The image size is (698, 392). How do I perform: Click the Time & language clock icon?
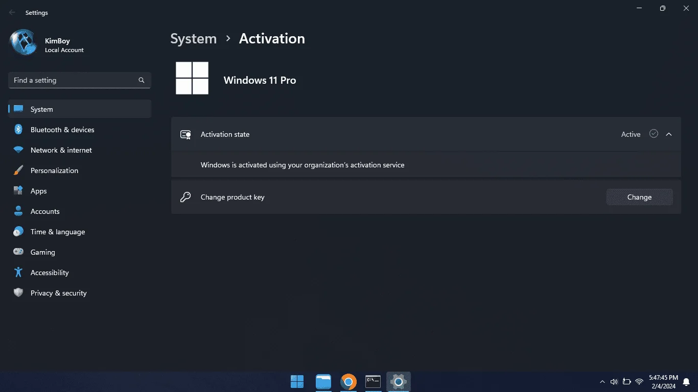point(18,232)
